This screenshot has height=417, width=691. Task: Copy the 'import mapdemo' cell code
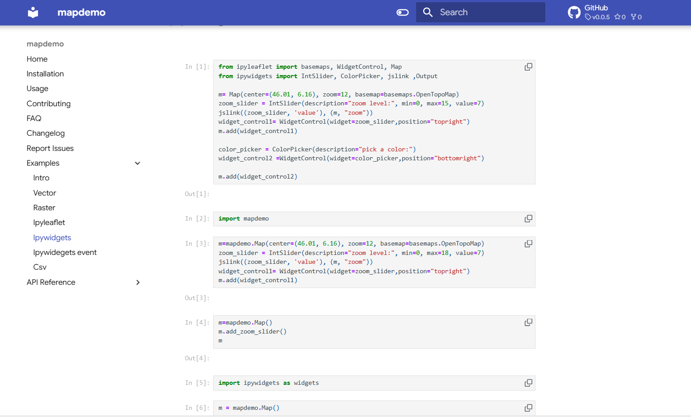point(528,219)
